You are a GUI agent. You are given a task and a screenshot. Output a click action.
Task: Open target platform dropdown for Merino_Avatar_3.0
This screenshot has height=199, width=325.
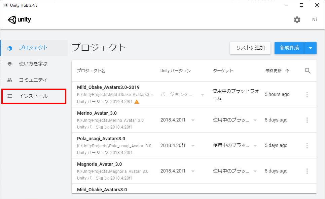click(x=235, y=120)
